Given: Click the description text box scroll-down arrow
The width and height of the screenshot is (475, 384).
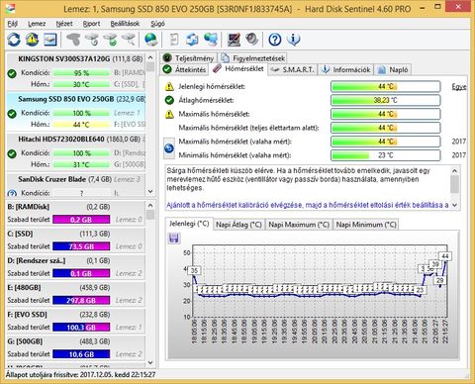Looking at the screenshot, I should click(454, 205).
